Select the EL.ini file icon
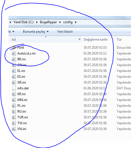131x148 pixels. [x=14, y=71]
